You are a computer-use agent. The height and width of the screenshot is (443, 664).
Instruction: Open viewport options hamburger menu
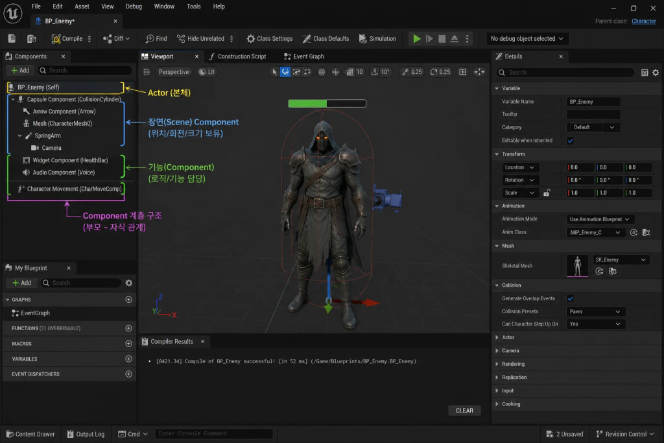147,72
